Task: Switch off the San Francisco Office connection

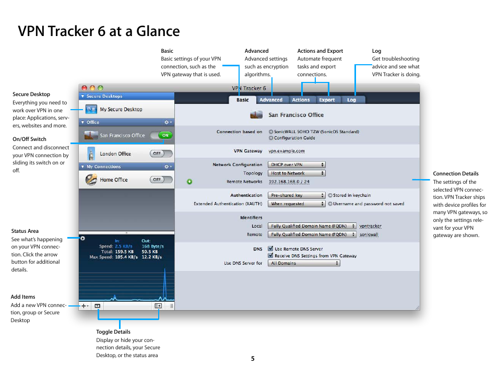Action: click(x=161, y=135)
